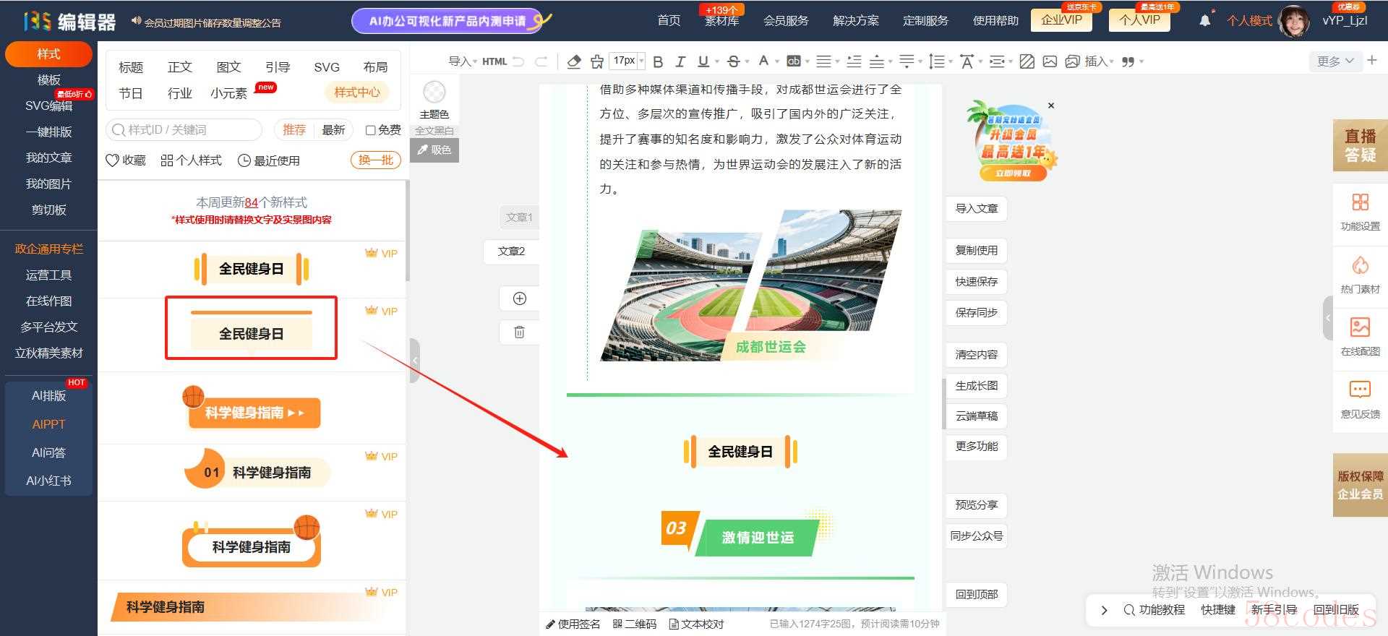Select the 推荐 sort option
Screen dimensions: 1388x636
(294, 129)
